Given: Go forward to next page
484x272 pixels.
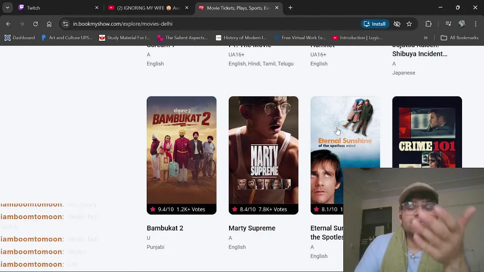Looking at the screenshot, I should tap(22, 24).
